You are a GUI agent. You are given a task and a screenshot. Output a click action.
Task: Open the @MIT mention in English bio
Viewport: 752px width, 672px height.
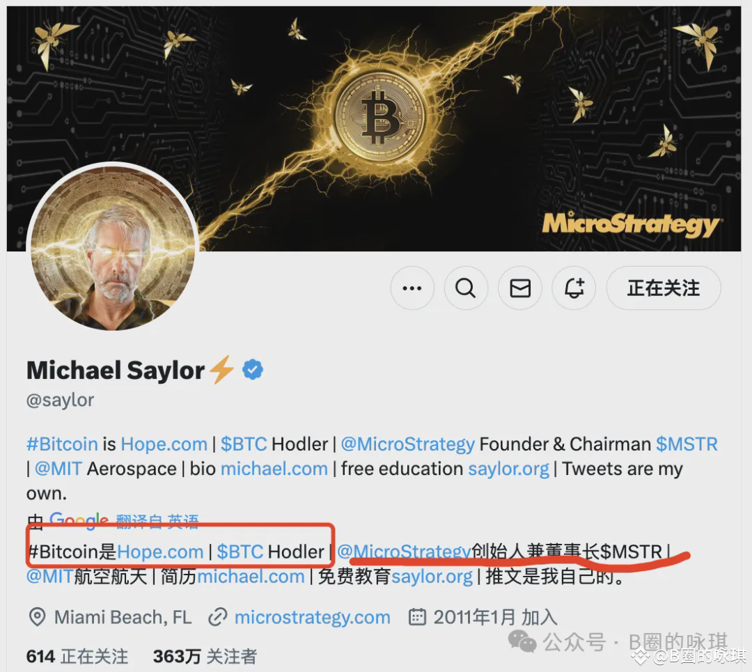[x=58, y=469]
